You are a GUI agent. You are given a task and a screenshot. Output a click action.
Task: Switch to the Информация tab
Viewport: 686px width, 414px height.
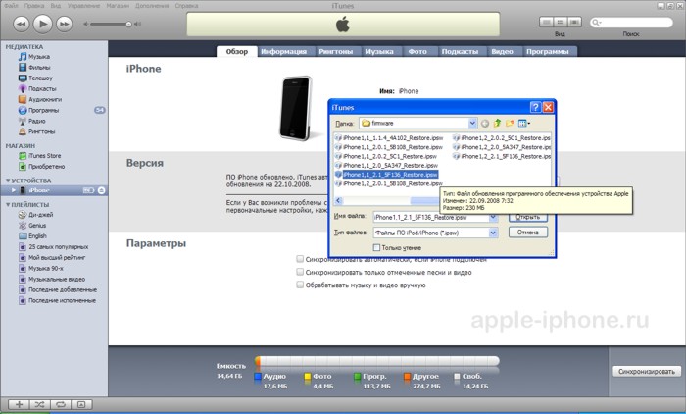pyautogui.click(x=283, y=51)
